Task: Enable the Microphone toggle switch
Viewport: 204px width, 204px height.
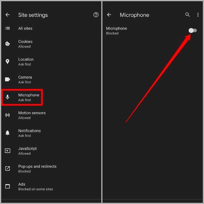Action: coord(192,31)
